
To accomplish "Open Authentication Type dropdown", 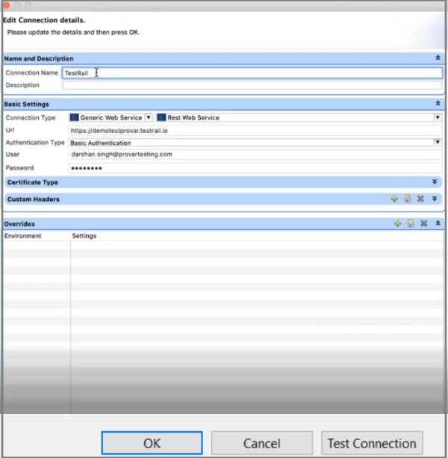I will (438, 142).
